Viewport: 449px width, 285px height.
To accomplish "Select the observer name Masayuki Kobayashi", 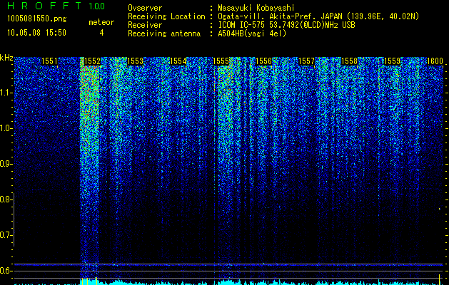I will 256,9.
